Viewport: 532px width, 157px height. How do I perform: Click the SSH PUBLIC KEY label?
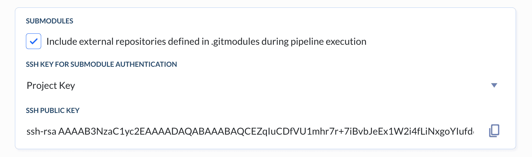[x=53, y=110]
